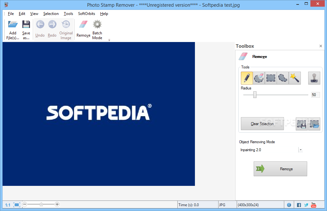Load a selection from file
The image size is (327, 211).
tap(314, 124)
